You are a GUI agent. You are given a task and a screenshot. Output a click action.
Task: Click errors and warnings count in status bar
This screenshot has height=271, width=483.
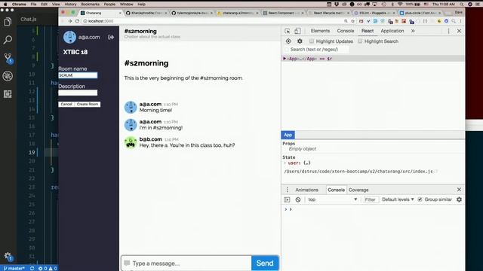pyautogui.click(x=48, y=268)
